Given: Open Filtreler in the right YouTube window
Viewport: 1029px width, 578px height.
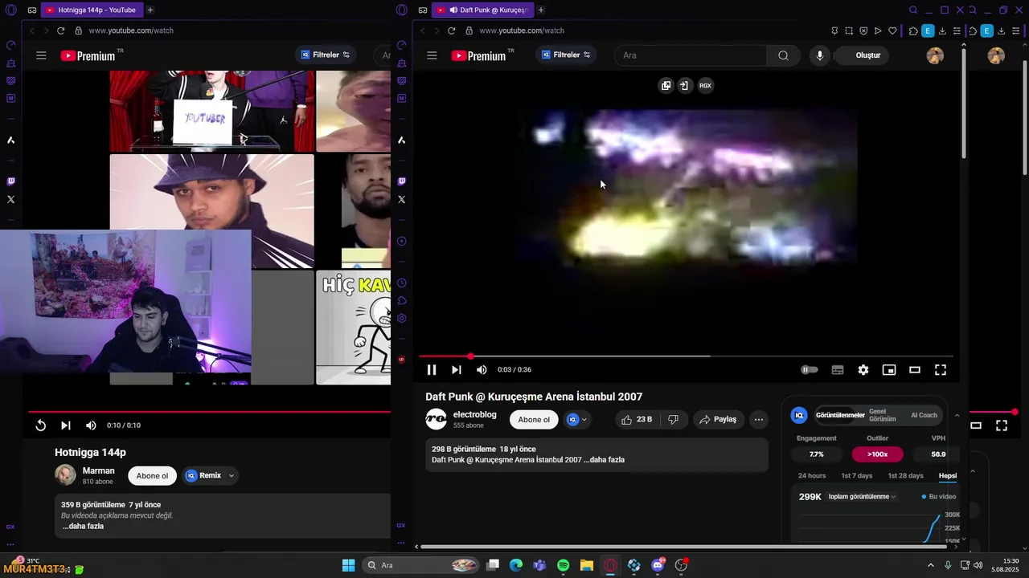Looking at the screenshot, I should (566, 55).
